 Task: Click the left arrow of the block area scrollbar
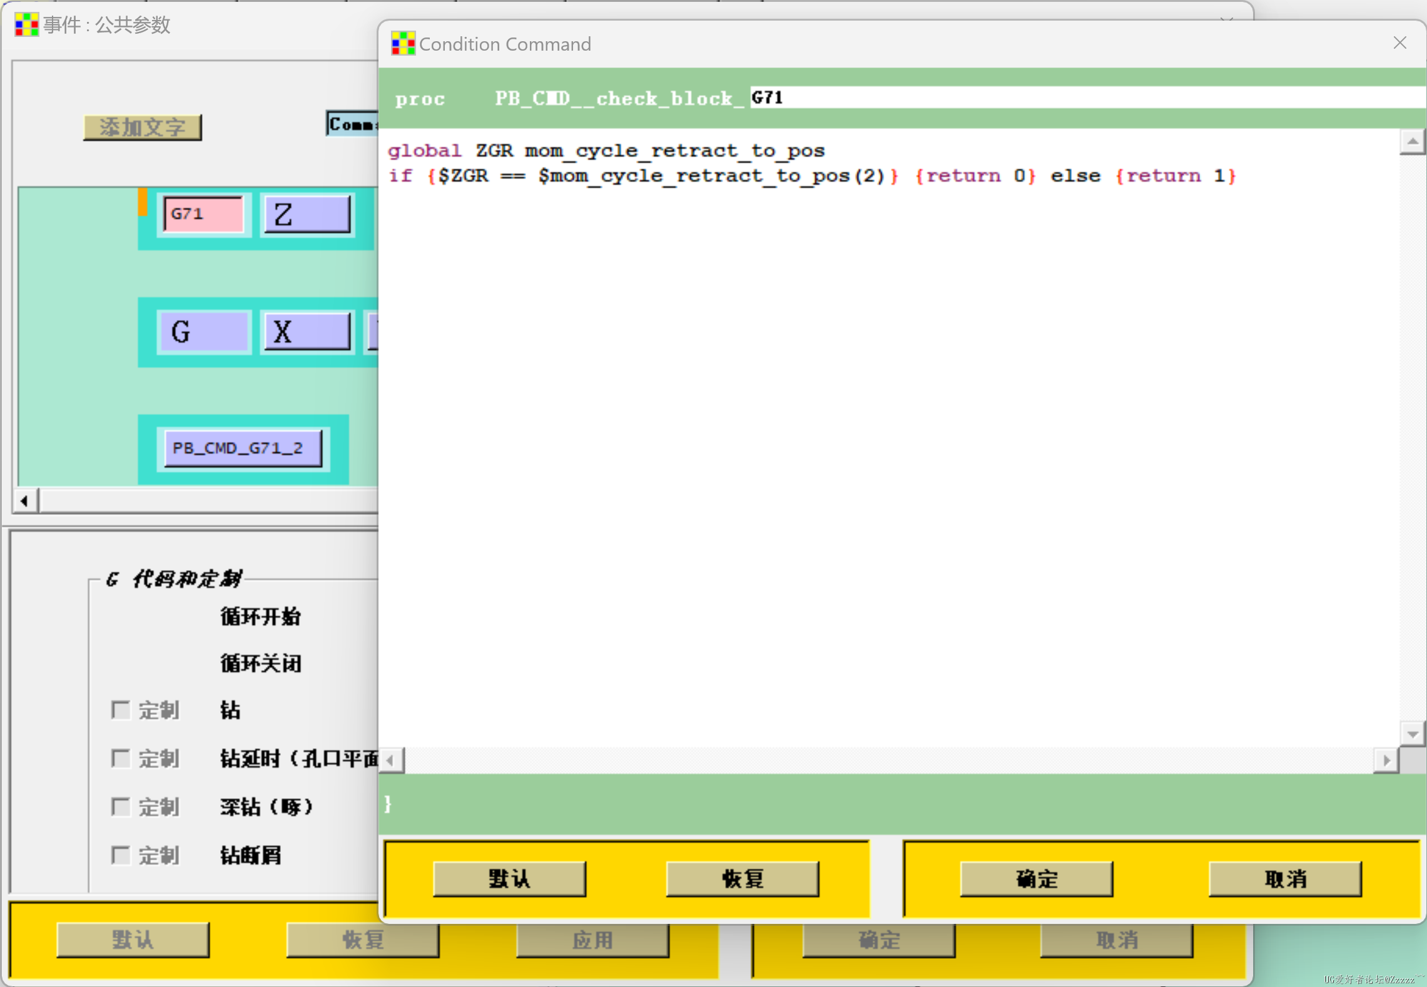tap(25, 501)
